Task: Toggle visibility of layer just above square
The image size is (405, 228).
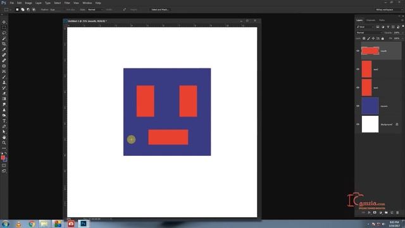Action: [358, 87]
